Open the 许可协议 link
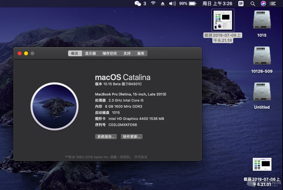Screen dimensions: 283x190 (141, 157)
